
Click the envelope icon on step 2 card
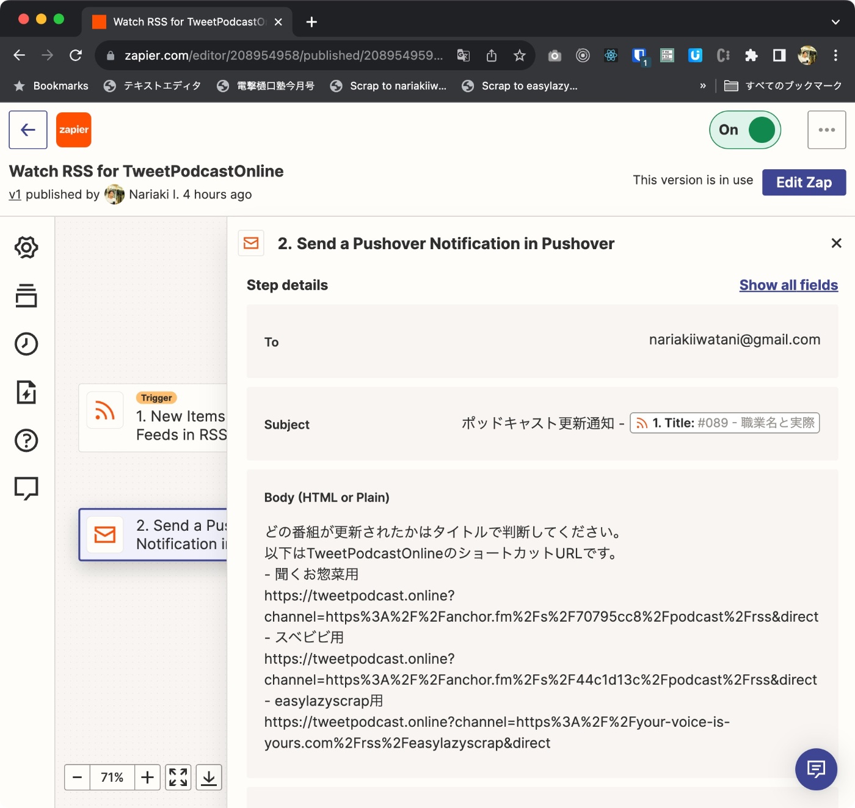click(x=105, y=534)
